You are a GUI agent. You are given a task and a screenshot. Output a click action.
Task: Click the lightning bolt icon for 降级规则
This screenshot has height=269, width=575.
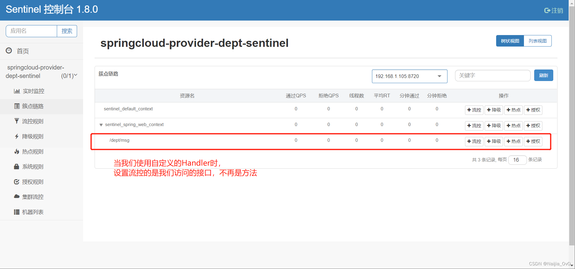pyautogui.click(x=17, y=136)
